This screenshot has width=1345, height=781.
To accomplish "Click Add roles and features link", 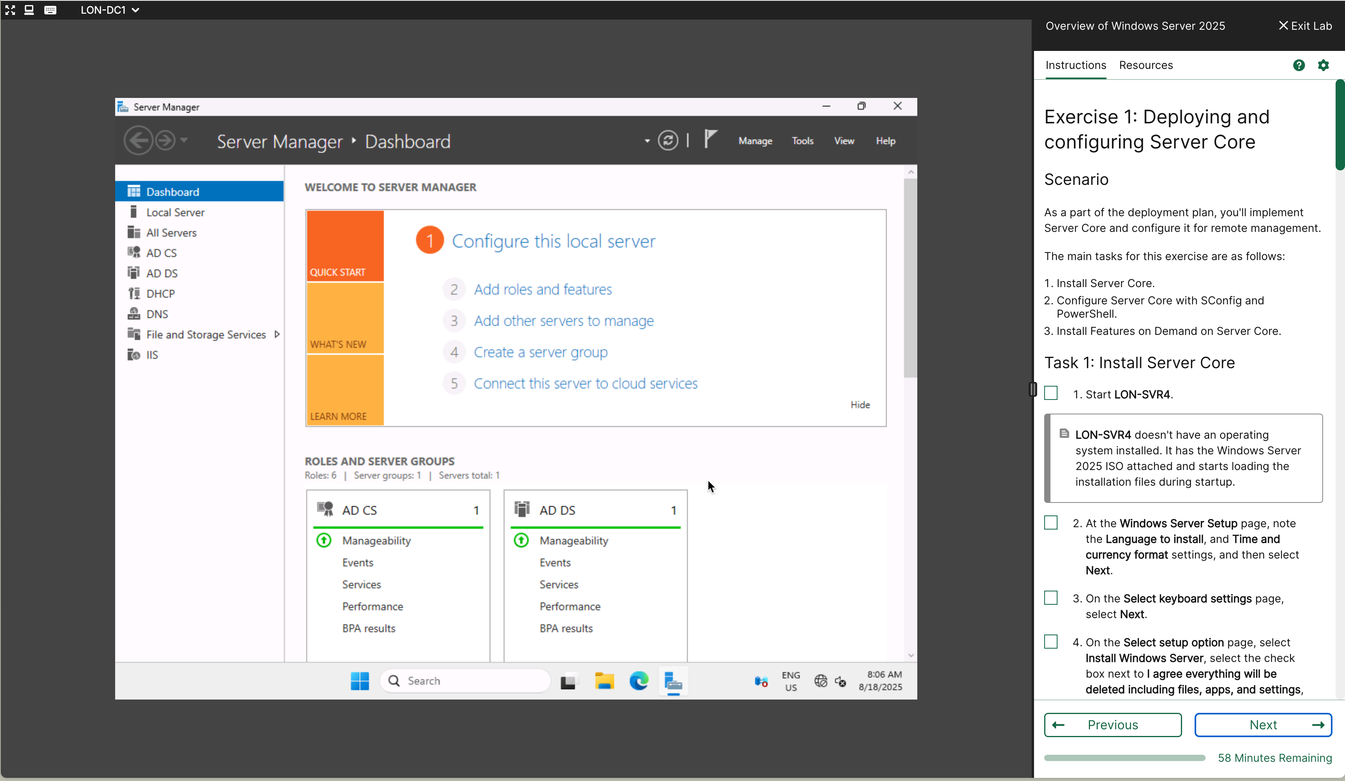I will [543, 289].
